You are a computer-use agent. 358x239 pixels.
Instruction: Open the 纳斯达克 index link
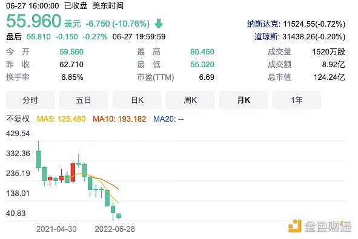pos(263,24)
